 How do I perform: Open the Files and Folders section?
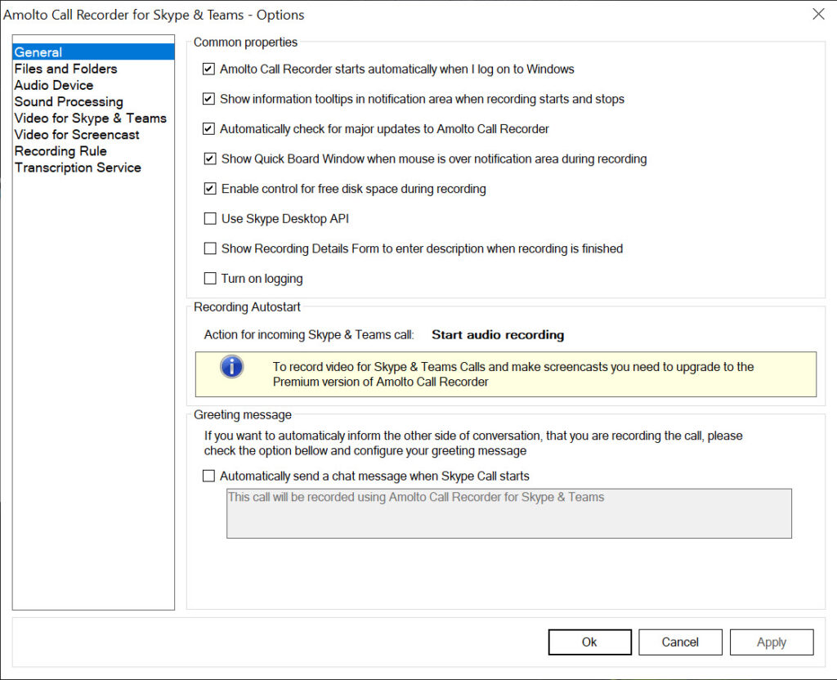65,69
